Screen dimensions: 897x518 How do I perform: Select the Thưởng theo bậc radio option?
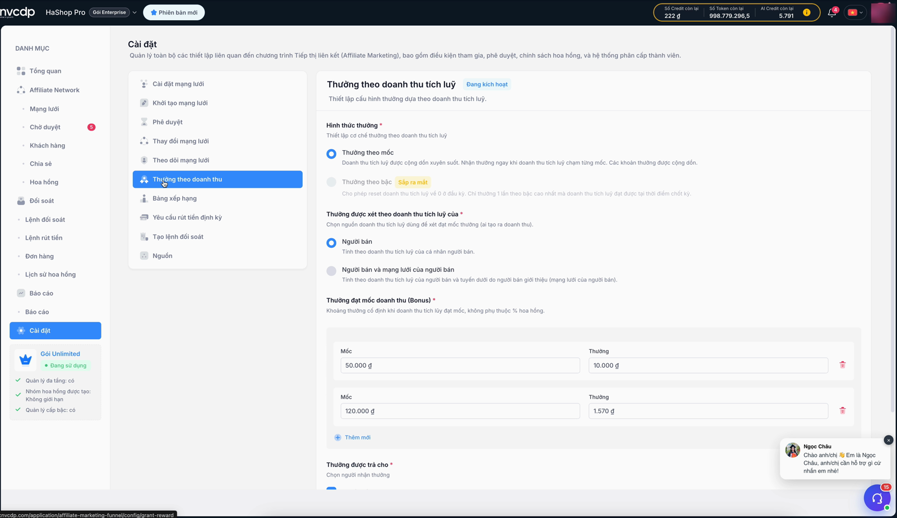click(331, 182)
